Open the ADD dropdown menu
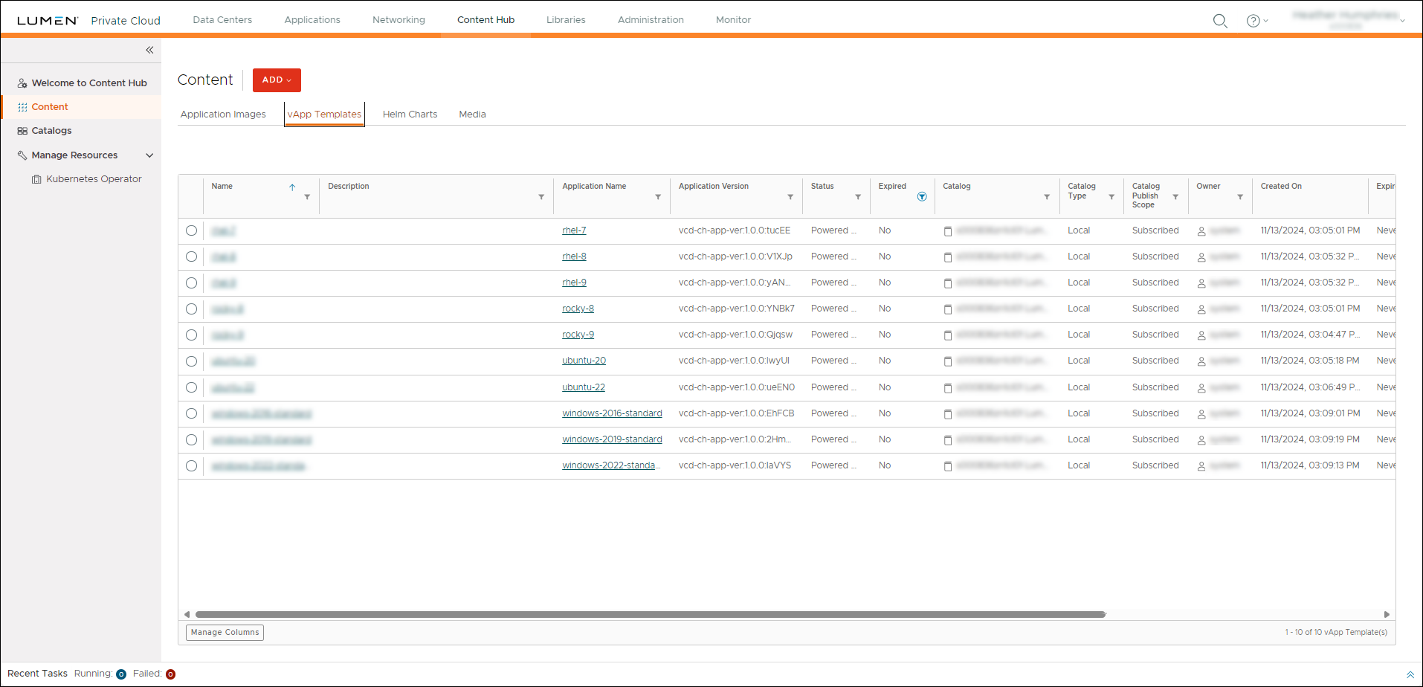The height and width of the screenshot is (687, 1423). pyautogui.click(x=276, y=80)
